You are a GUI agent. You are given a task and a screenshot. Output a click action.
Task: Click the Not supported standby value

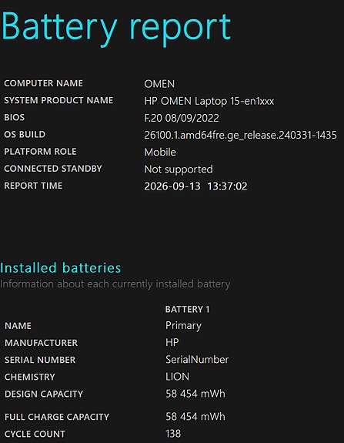(x=179, y=169)
